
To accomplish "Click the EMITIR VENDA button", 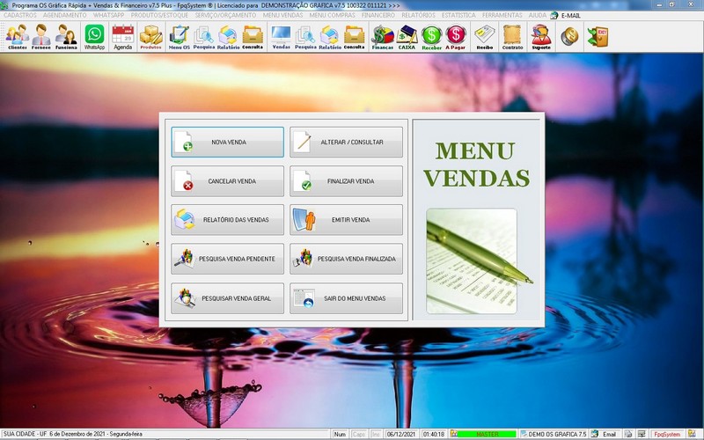I will 346,220.
